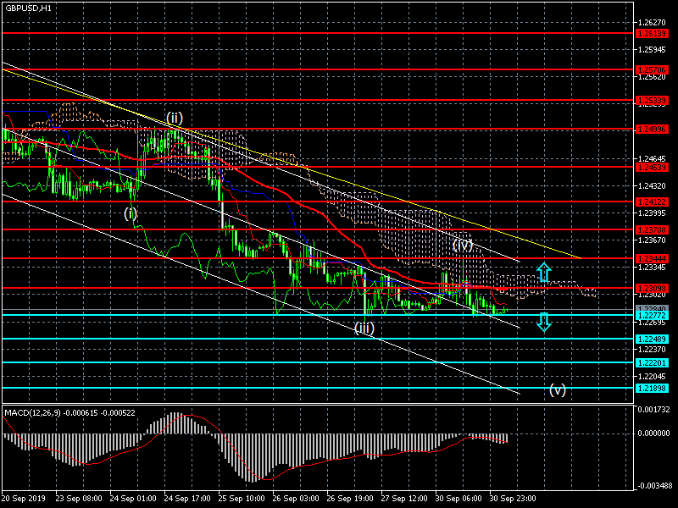Click the red 1.24539 level price tag
This screenshot has width=678, height=508.
click(653, 167)
